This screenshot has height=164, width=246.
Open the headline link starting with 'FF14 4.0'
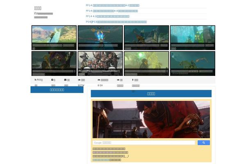(x=107, y=16)
